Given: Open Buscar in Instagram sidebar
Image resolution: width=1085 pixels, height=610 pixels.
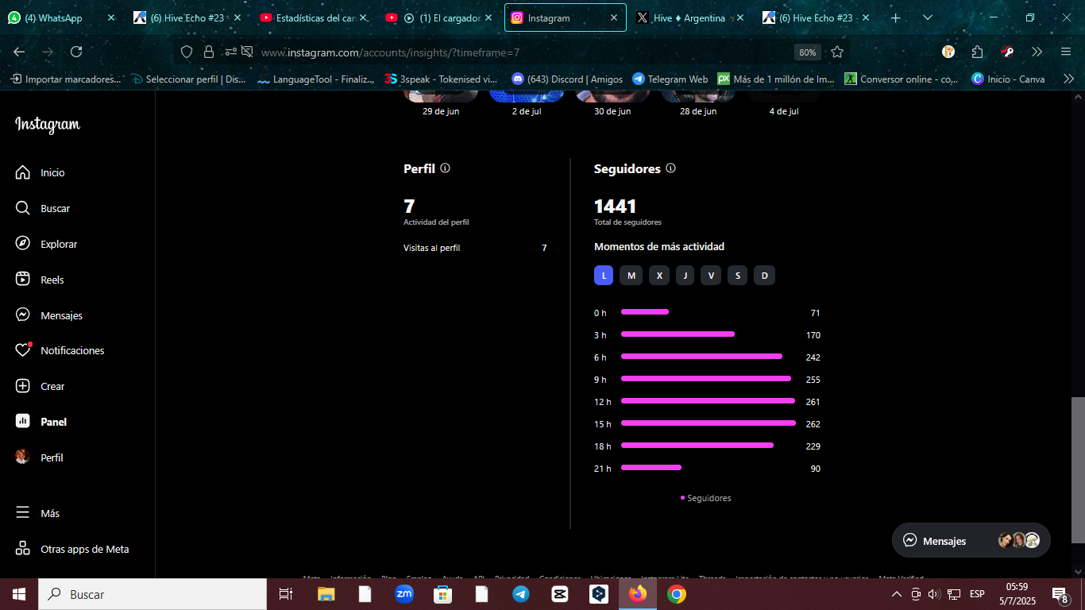Looking at the screenshot, I should pos(43,208).
